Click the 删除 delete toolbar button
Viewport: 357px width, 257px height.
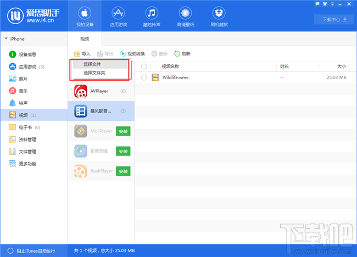[159, 54]
